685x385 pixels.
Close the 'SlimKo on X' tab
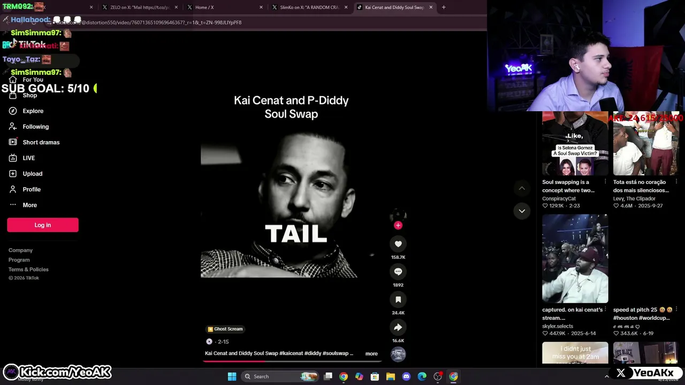click(346, 7)
